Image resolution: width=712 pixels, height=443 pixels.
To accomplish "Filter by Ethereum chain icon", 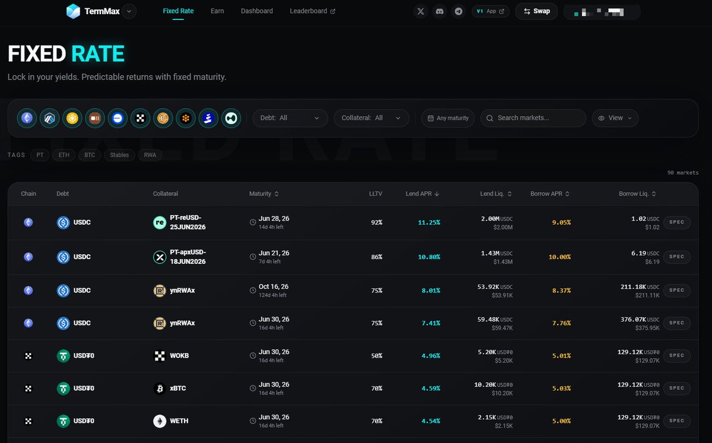I will (x=27, y=118).
